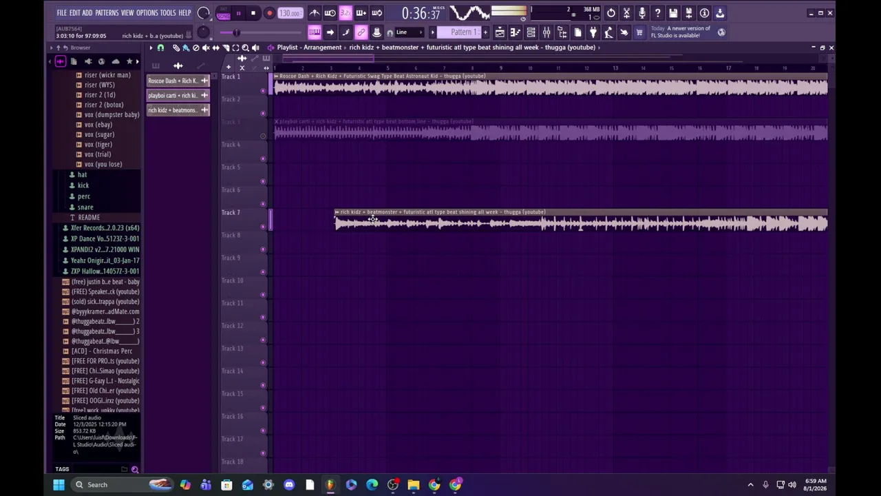The width and height of the screenshot is (881, 496).
Task: Click the render as audio file icon
Action: coord(689,13)
